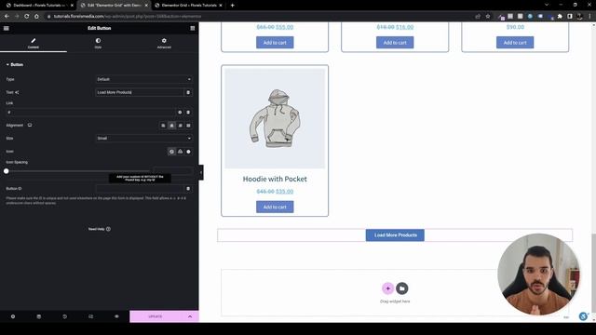
Task: Align button right
Action: coord(180,126)
